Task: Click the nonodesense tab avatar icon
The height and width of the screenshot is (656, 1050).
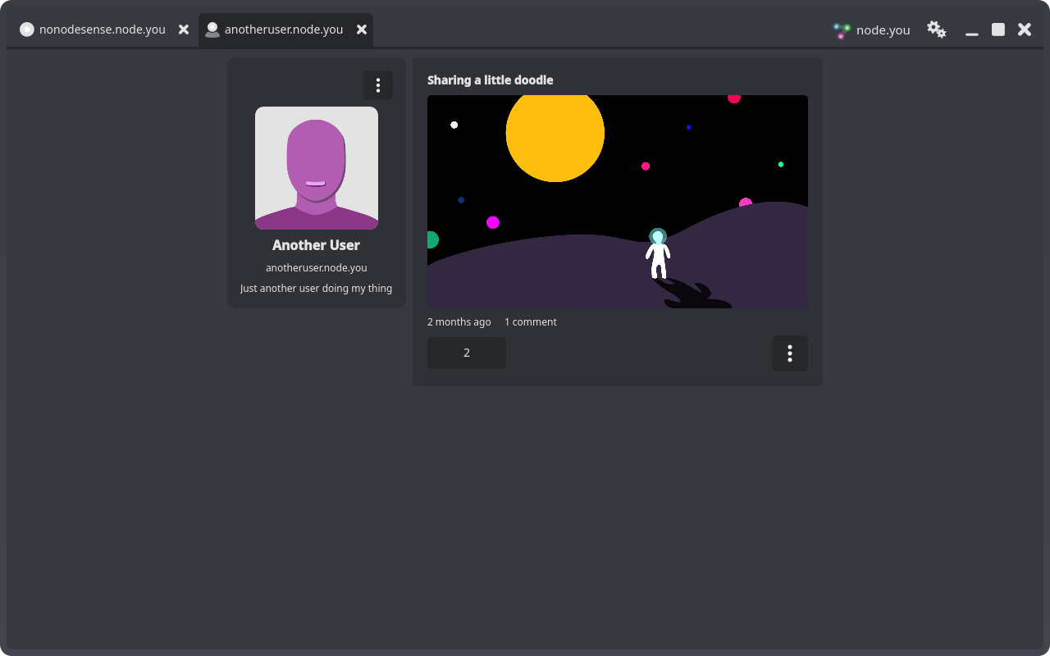Action: [x=27, y=30]
